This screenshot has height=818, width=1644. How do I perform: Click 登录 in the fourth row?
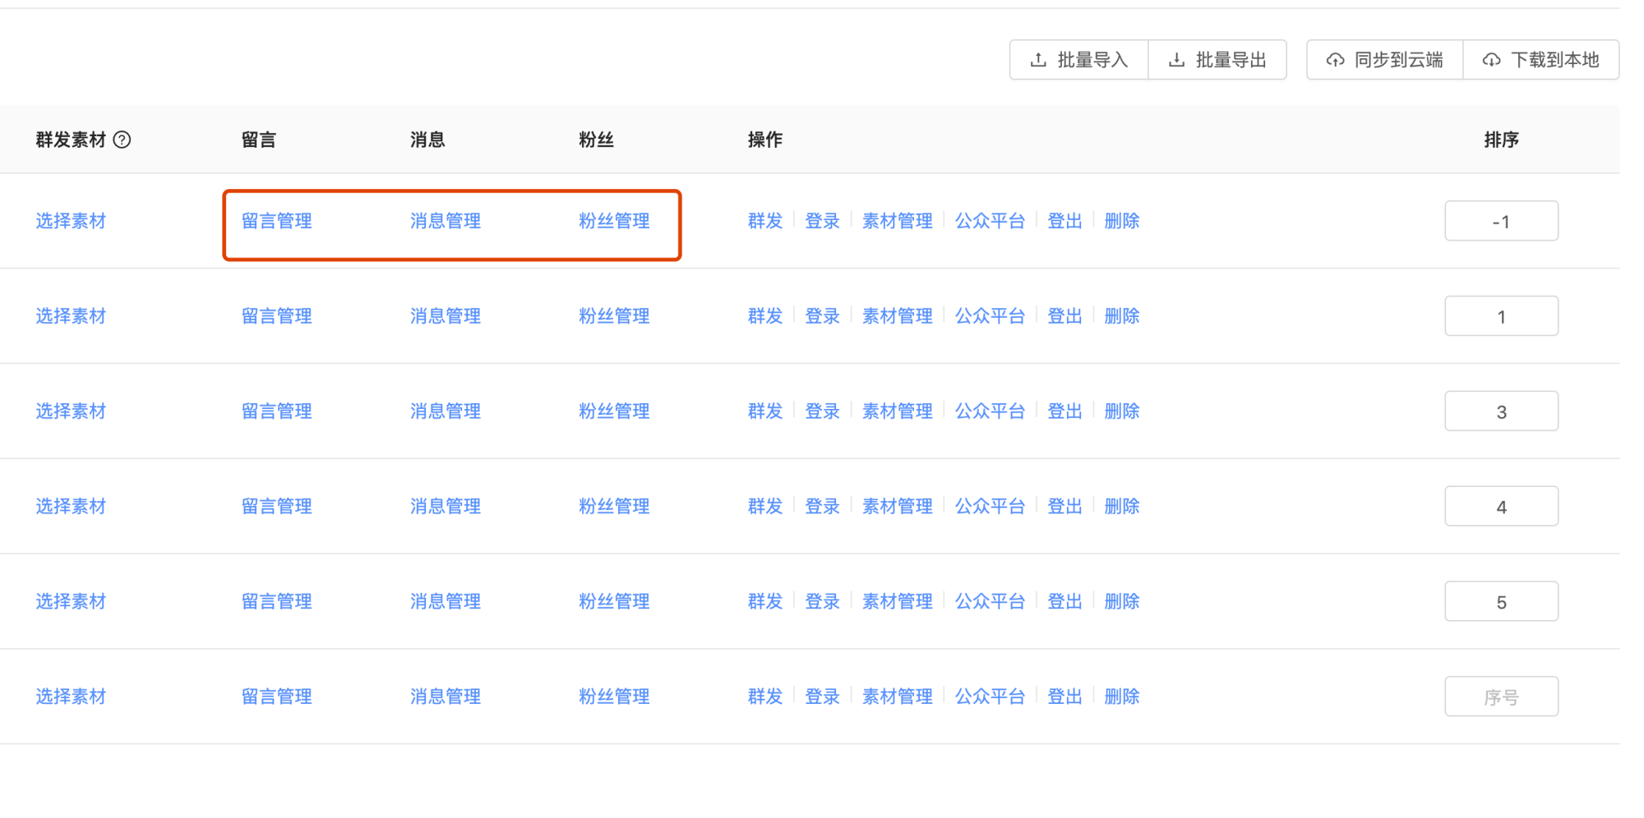coord(821,506)
